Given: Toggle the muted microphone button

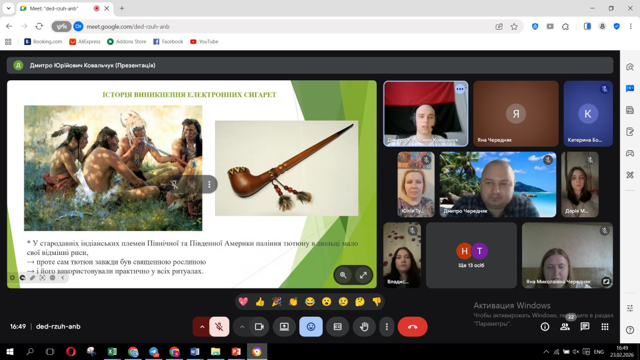Looking at the screenshot, I should click(219, 326).
